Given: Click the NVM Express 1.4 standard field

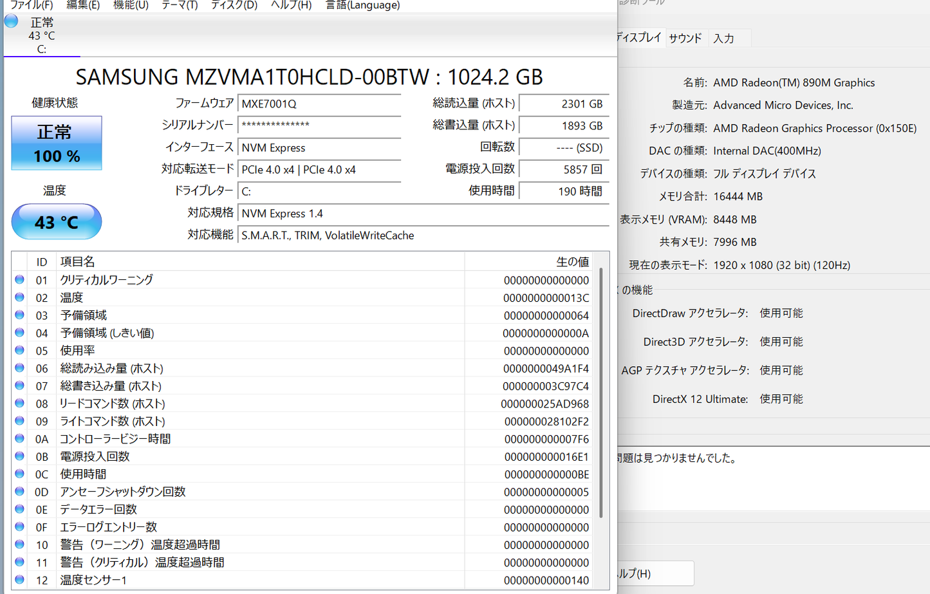Looking at the screenshot, I should [423, 213].
